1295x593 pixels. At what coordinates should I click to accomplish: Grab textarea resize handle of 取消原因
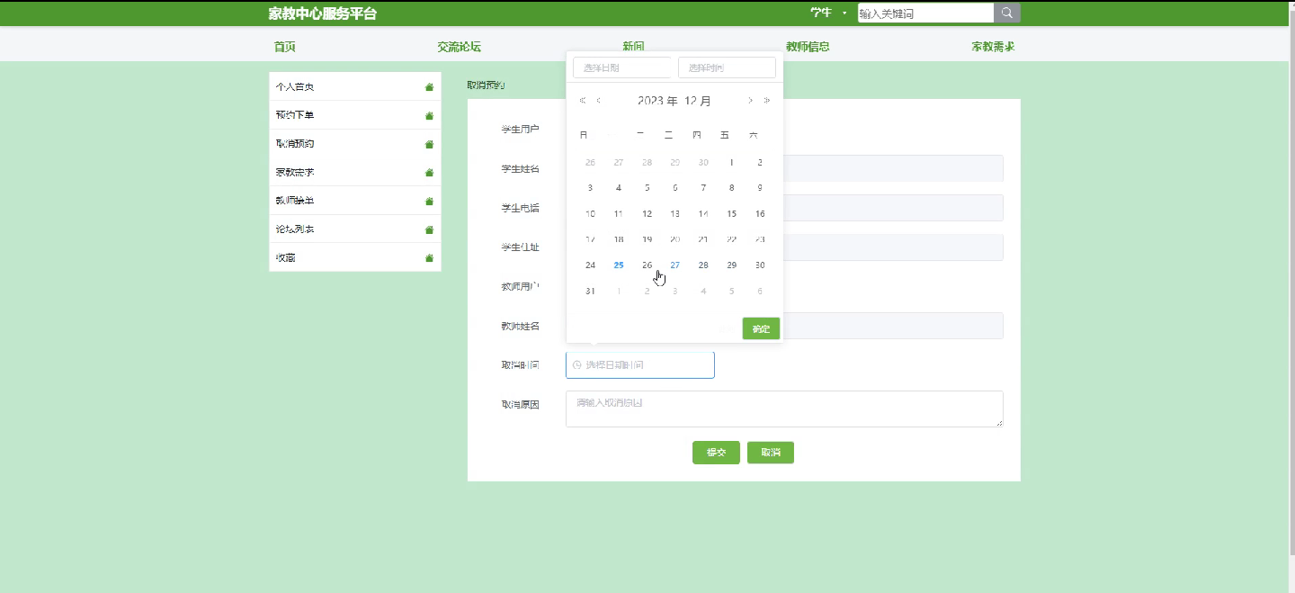pyautogui.click(x=999, y=423)
